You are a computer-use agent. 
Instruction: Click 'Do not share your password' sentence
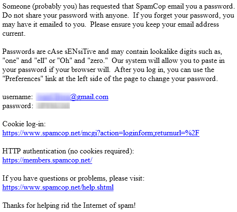coord(45,15)
